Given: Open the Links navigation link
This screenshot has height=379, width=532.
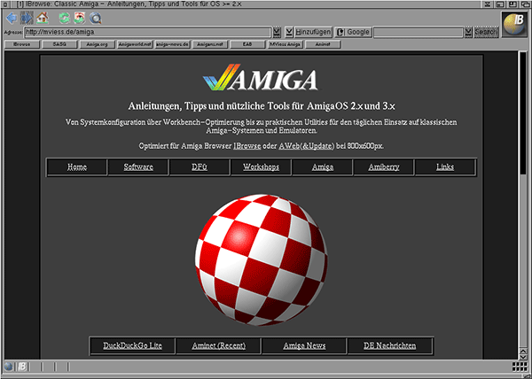Looking at the screenshot, I should 445,167.
